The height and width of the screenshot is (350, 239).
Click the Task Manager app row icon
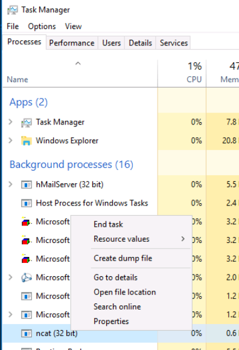click(27, 122)
